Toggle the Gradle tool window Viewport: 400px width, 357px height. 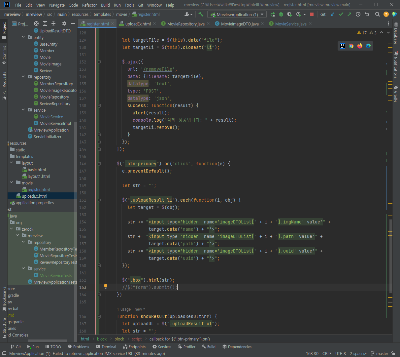tap(396, 94)
